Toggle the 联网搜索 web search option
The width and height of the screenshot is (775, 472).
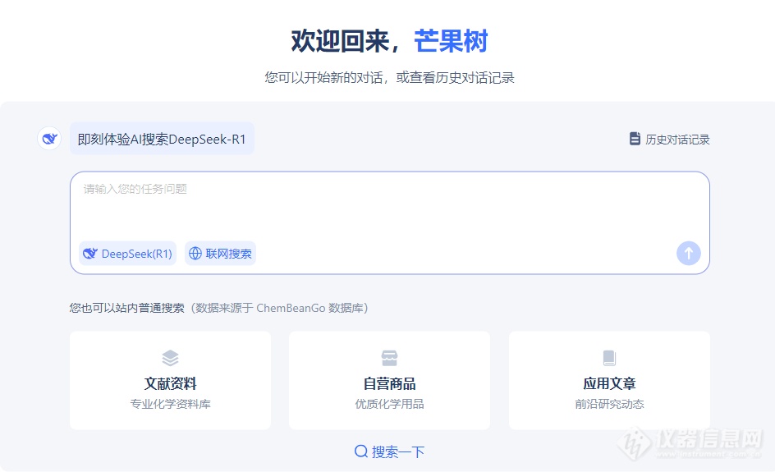tap(221, 254)
